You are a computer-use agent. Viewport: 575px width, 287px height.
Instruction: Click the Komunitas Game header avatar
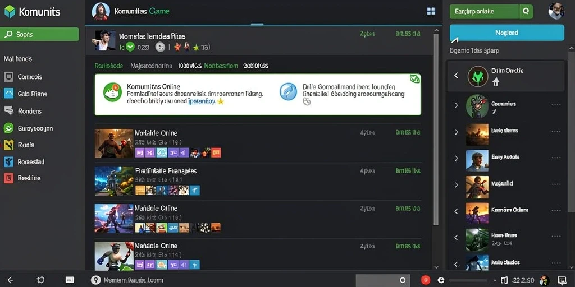[x=101, y=11]
